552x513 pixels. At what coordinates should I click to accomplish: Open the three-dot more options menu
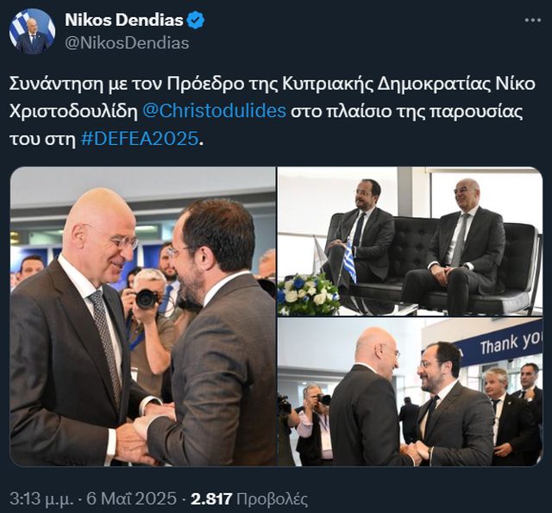click(x=533, y=20)
